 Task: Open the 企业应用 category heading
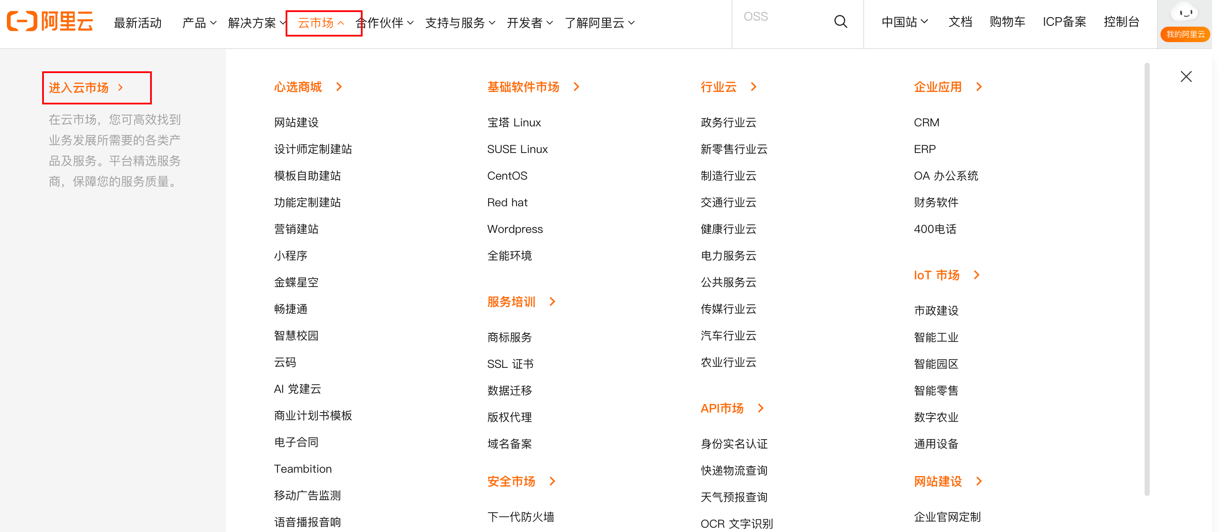coord(938,87)
